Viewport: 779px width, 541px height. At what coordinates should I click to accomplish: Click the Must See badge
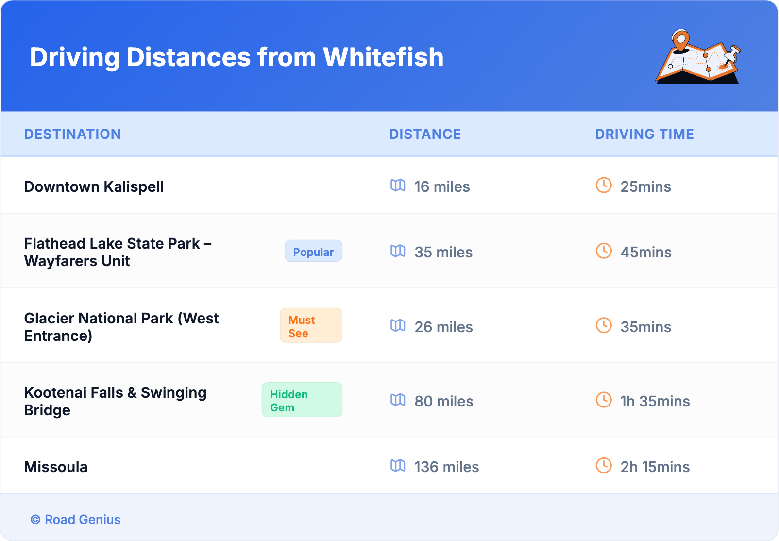(311, 326)
